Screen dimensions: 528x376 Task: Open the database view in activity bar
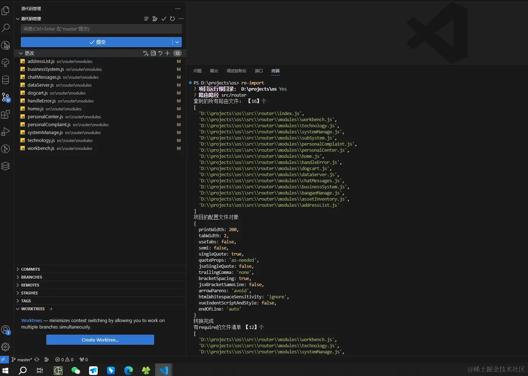tap(6, 80)
